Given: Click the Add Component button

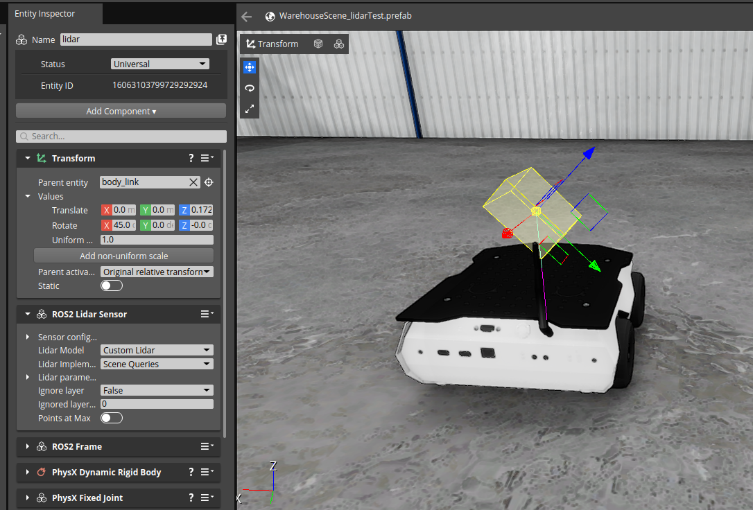Looking at the screenshot, I should coord(121,111).
